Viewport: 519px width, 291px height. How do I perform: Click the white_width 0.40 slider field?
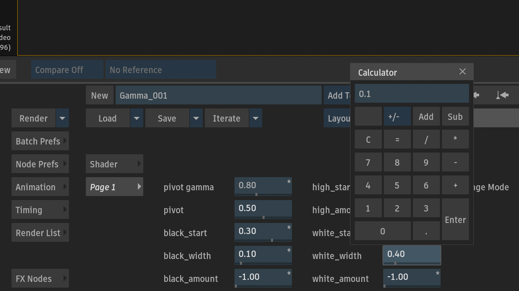pos(412,255)
